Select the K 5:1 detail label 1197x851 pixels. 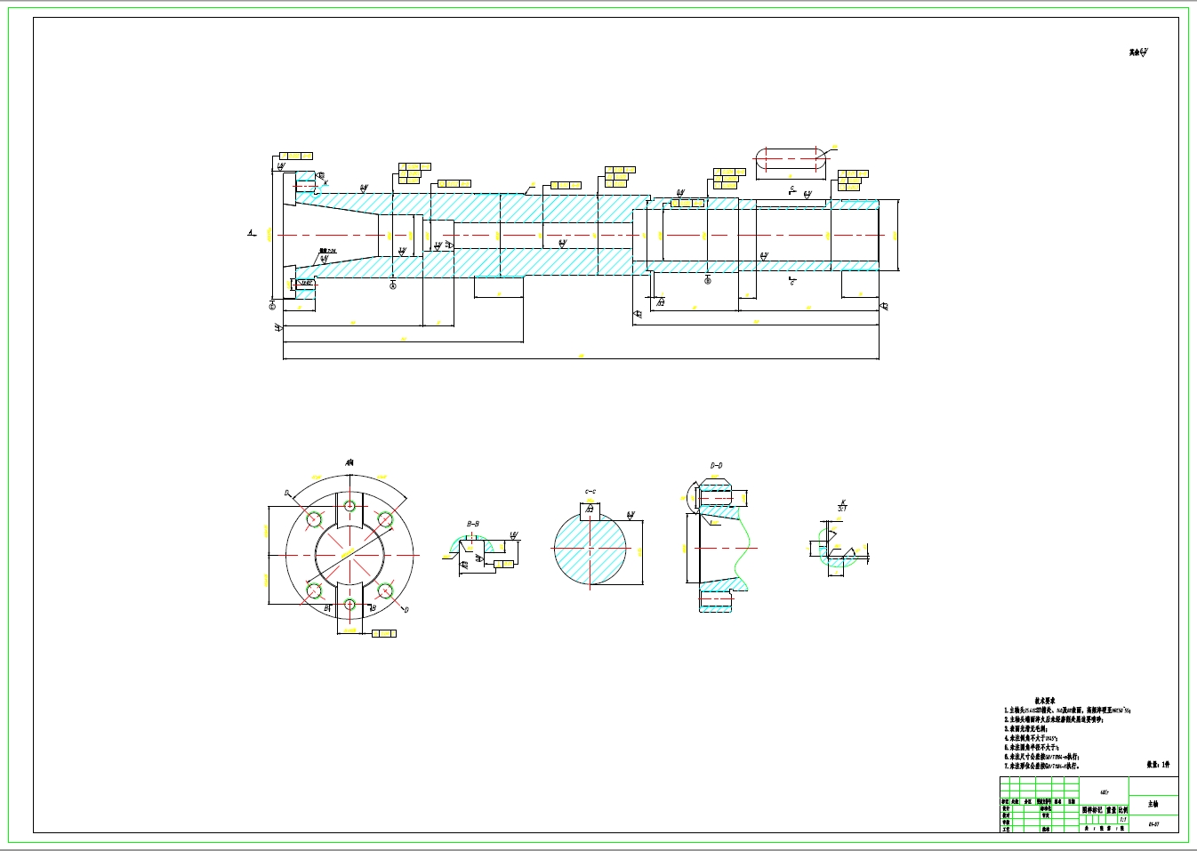[x=841, y=505]
